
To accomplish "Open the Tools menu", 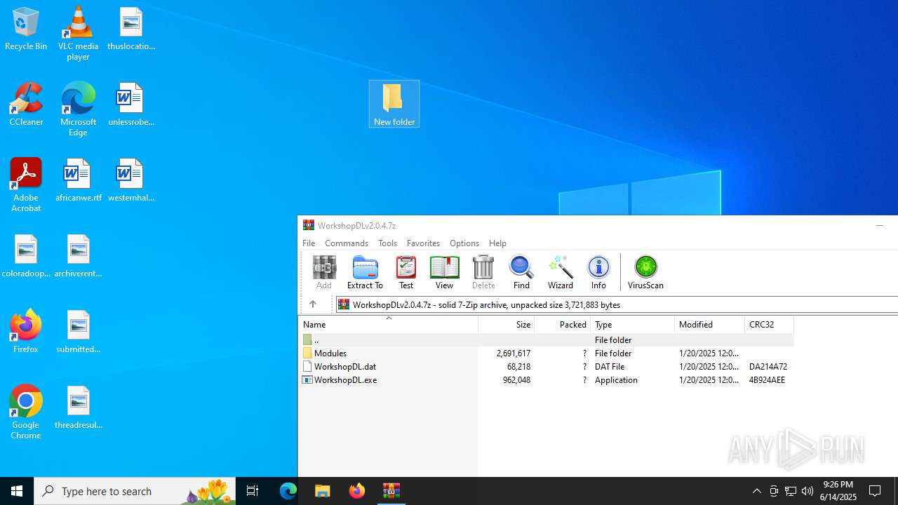I will click(387, 243).
